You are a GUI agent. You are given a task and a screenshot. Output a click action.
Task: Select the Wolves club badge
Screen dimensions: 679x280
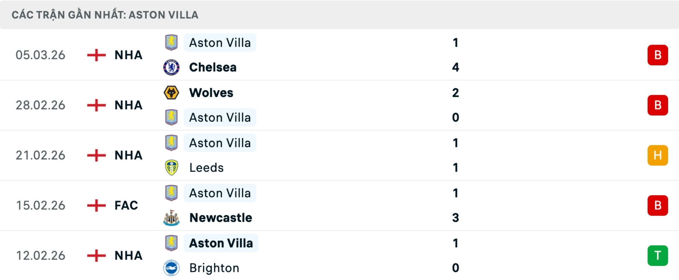click(x=171, y=93)
